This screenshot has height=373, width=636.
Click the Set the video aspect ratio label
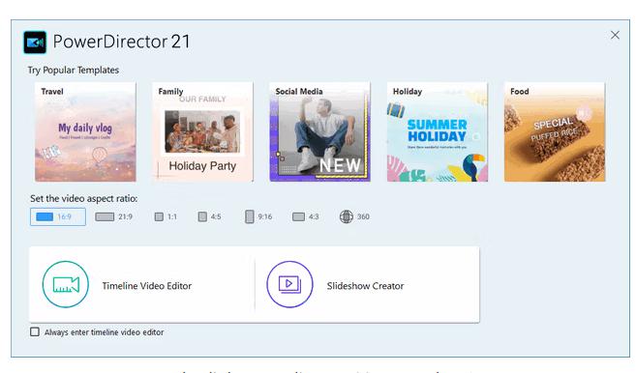(x=84, y=198)
